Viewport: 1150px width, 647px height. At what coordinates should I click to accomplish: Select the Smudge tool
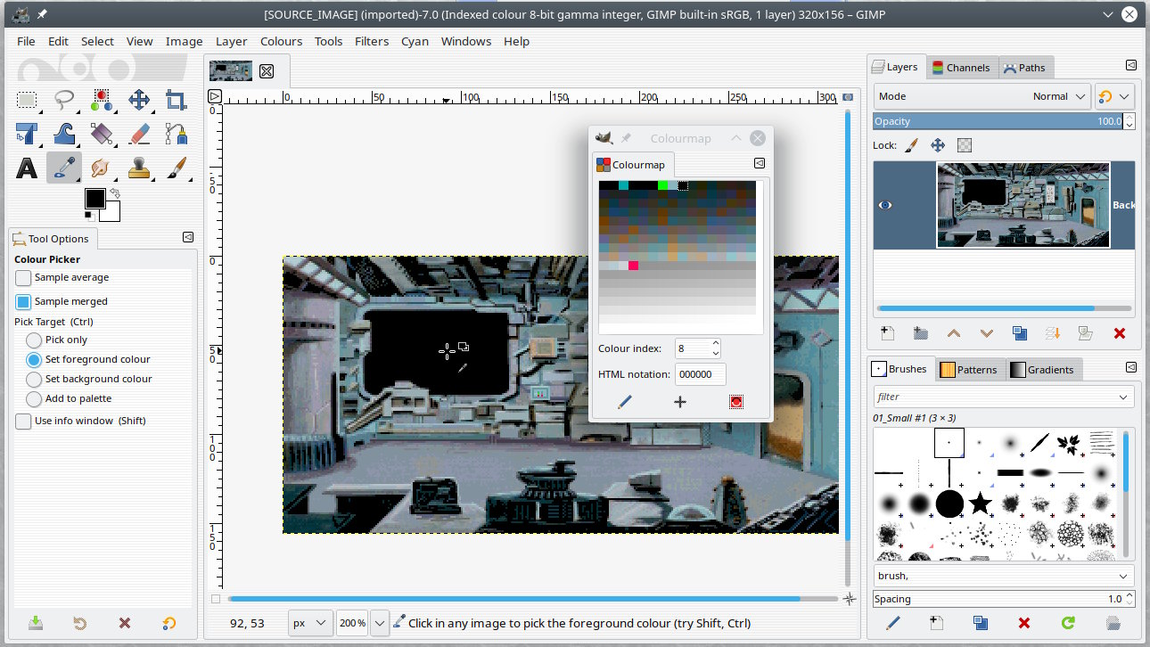(x=102, y=168)
